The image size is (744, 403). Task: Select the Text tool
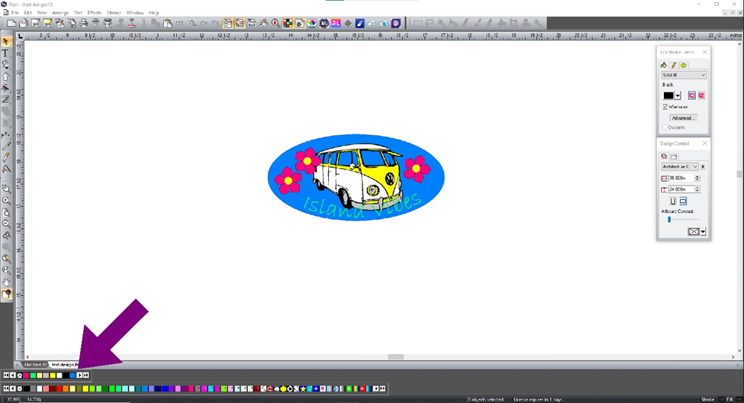click(x=6, y=53)
